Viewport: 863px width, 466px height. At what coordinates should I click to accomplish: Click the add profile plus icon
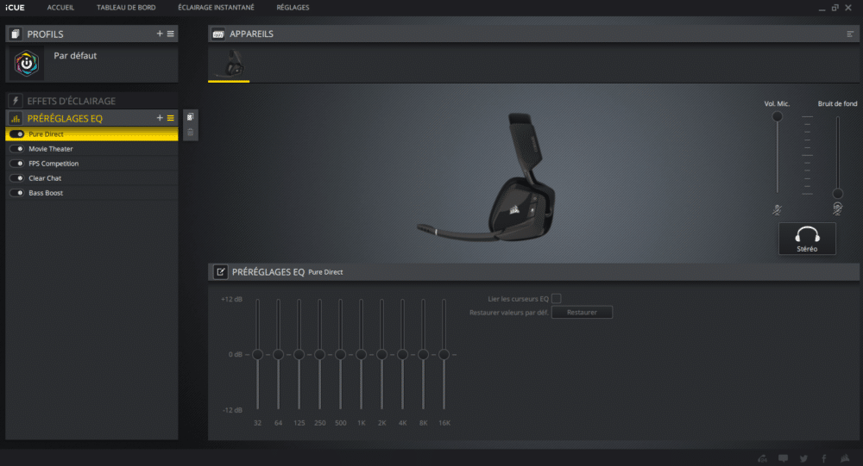coord(160,34)
